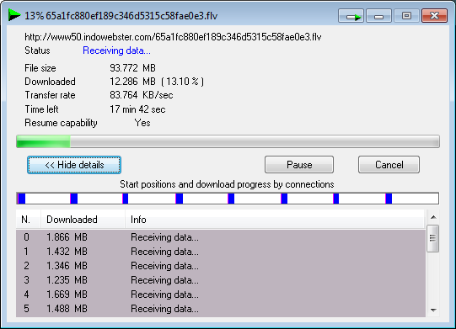This screenshot has width=456, height=329.
Task: Click the green IDM arrow title icon
Action: (x=14, y=15)
